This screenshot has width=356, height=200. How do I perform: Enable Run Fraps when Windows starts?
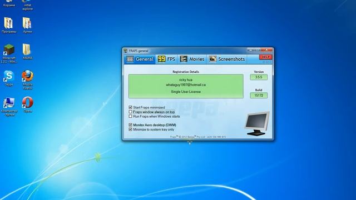[130, 116]
